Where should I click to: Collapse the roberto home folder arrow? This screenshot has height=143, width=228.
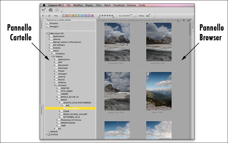52,57
